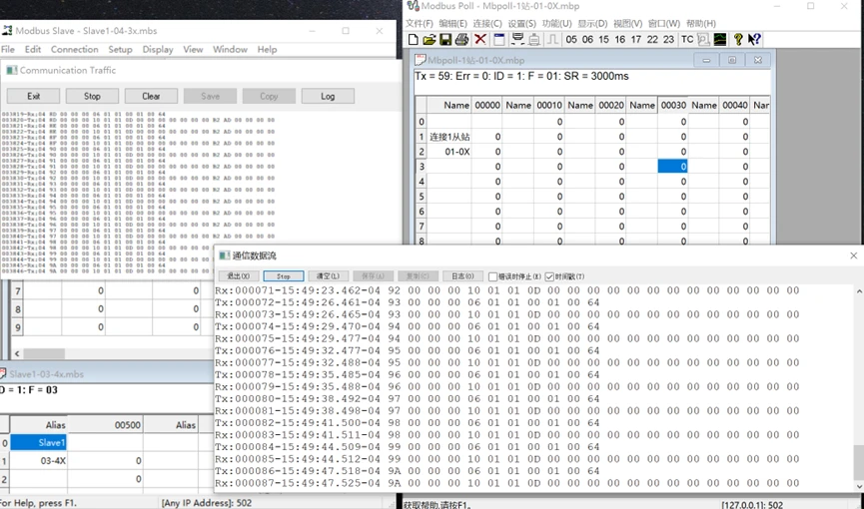864x509 pixels.
Task: Open 视图(V) menu in Modbus Poll
Action: (x=627, y=24)
